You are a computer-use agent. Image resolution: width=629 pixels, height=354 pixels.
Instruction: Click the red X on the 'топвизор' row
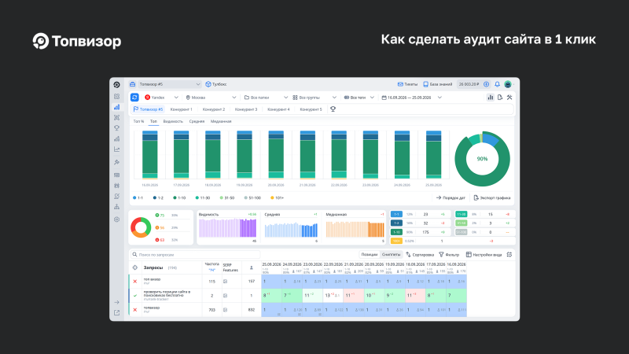pos(134,310)
